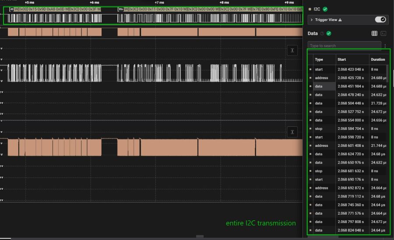Expand the Trigger View section chevron
This screenshot has height=240, width=394.
[312, 20]
